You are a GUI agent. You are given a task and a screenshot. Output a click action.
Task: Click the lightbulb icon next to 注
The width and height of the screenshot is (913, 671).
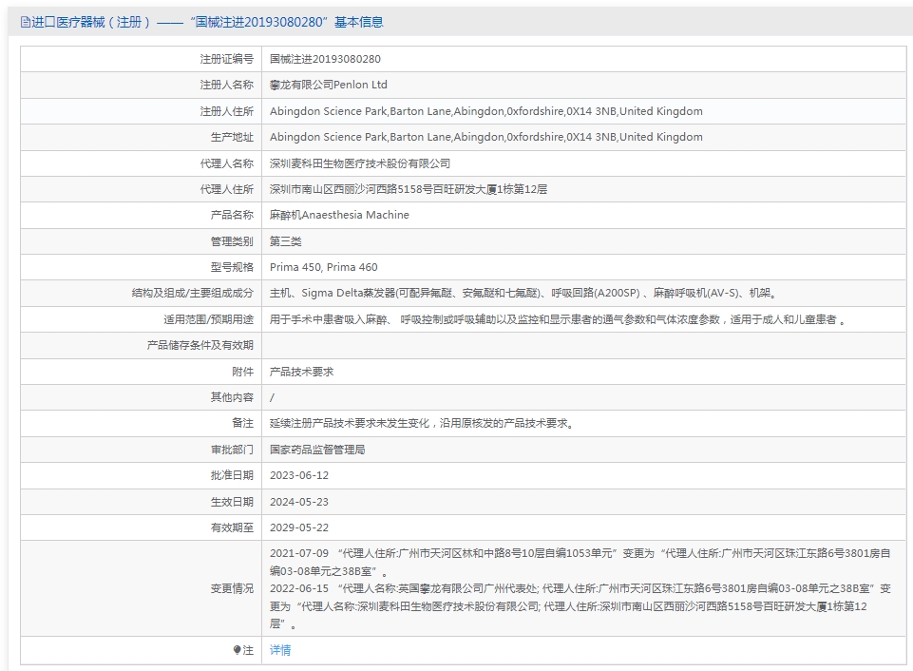coord(237,650)
